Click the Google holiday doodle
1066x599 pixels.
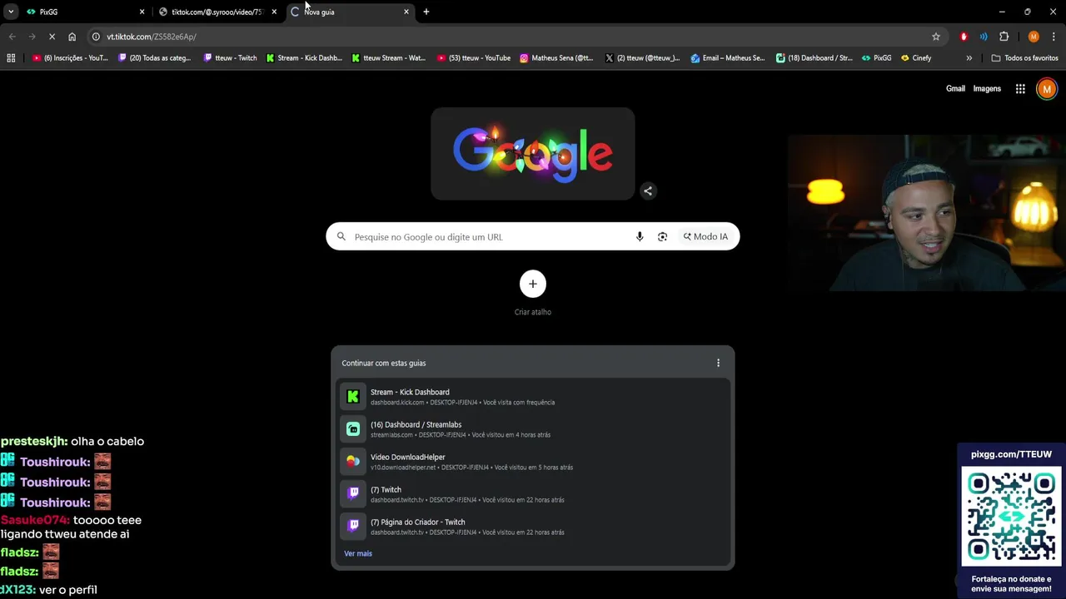[x=533, y=154]
